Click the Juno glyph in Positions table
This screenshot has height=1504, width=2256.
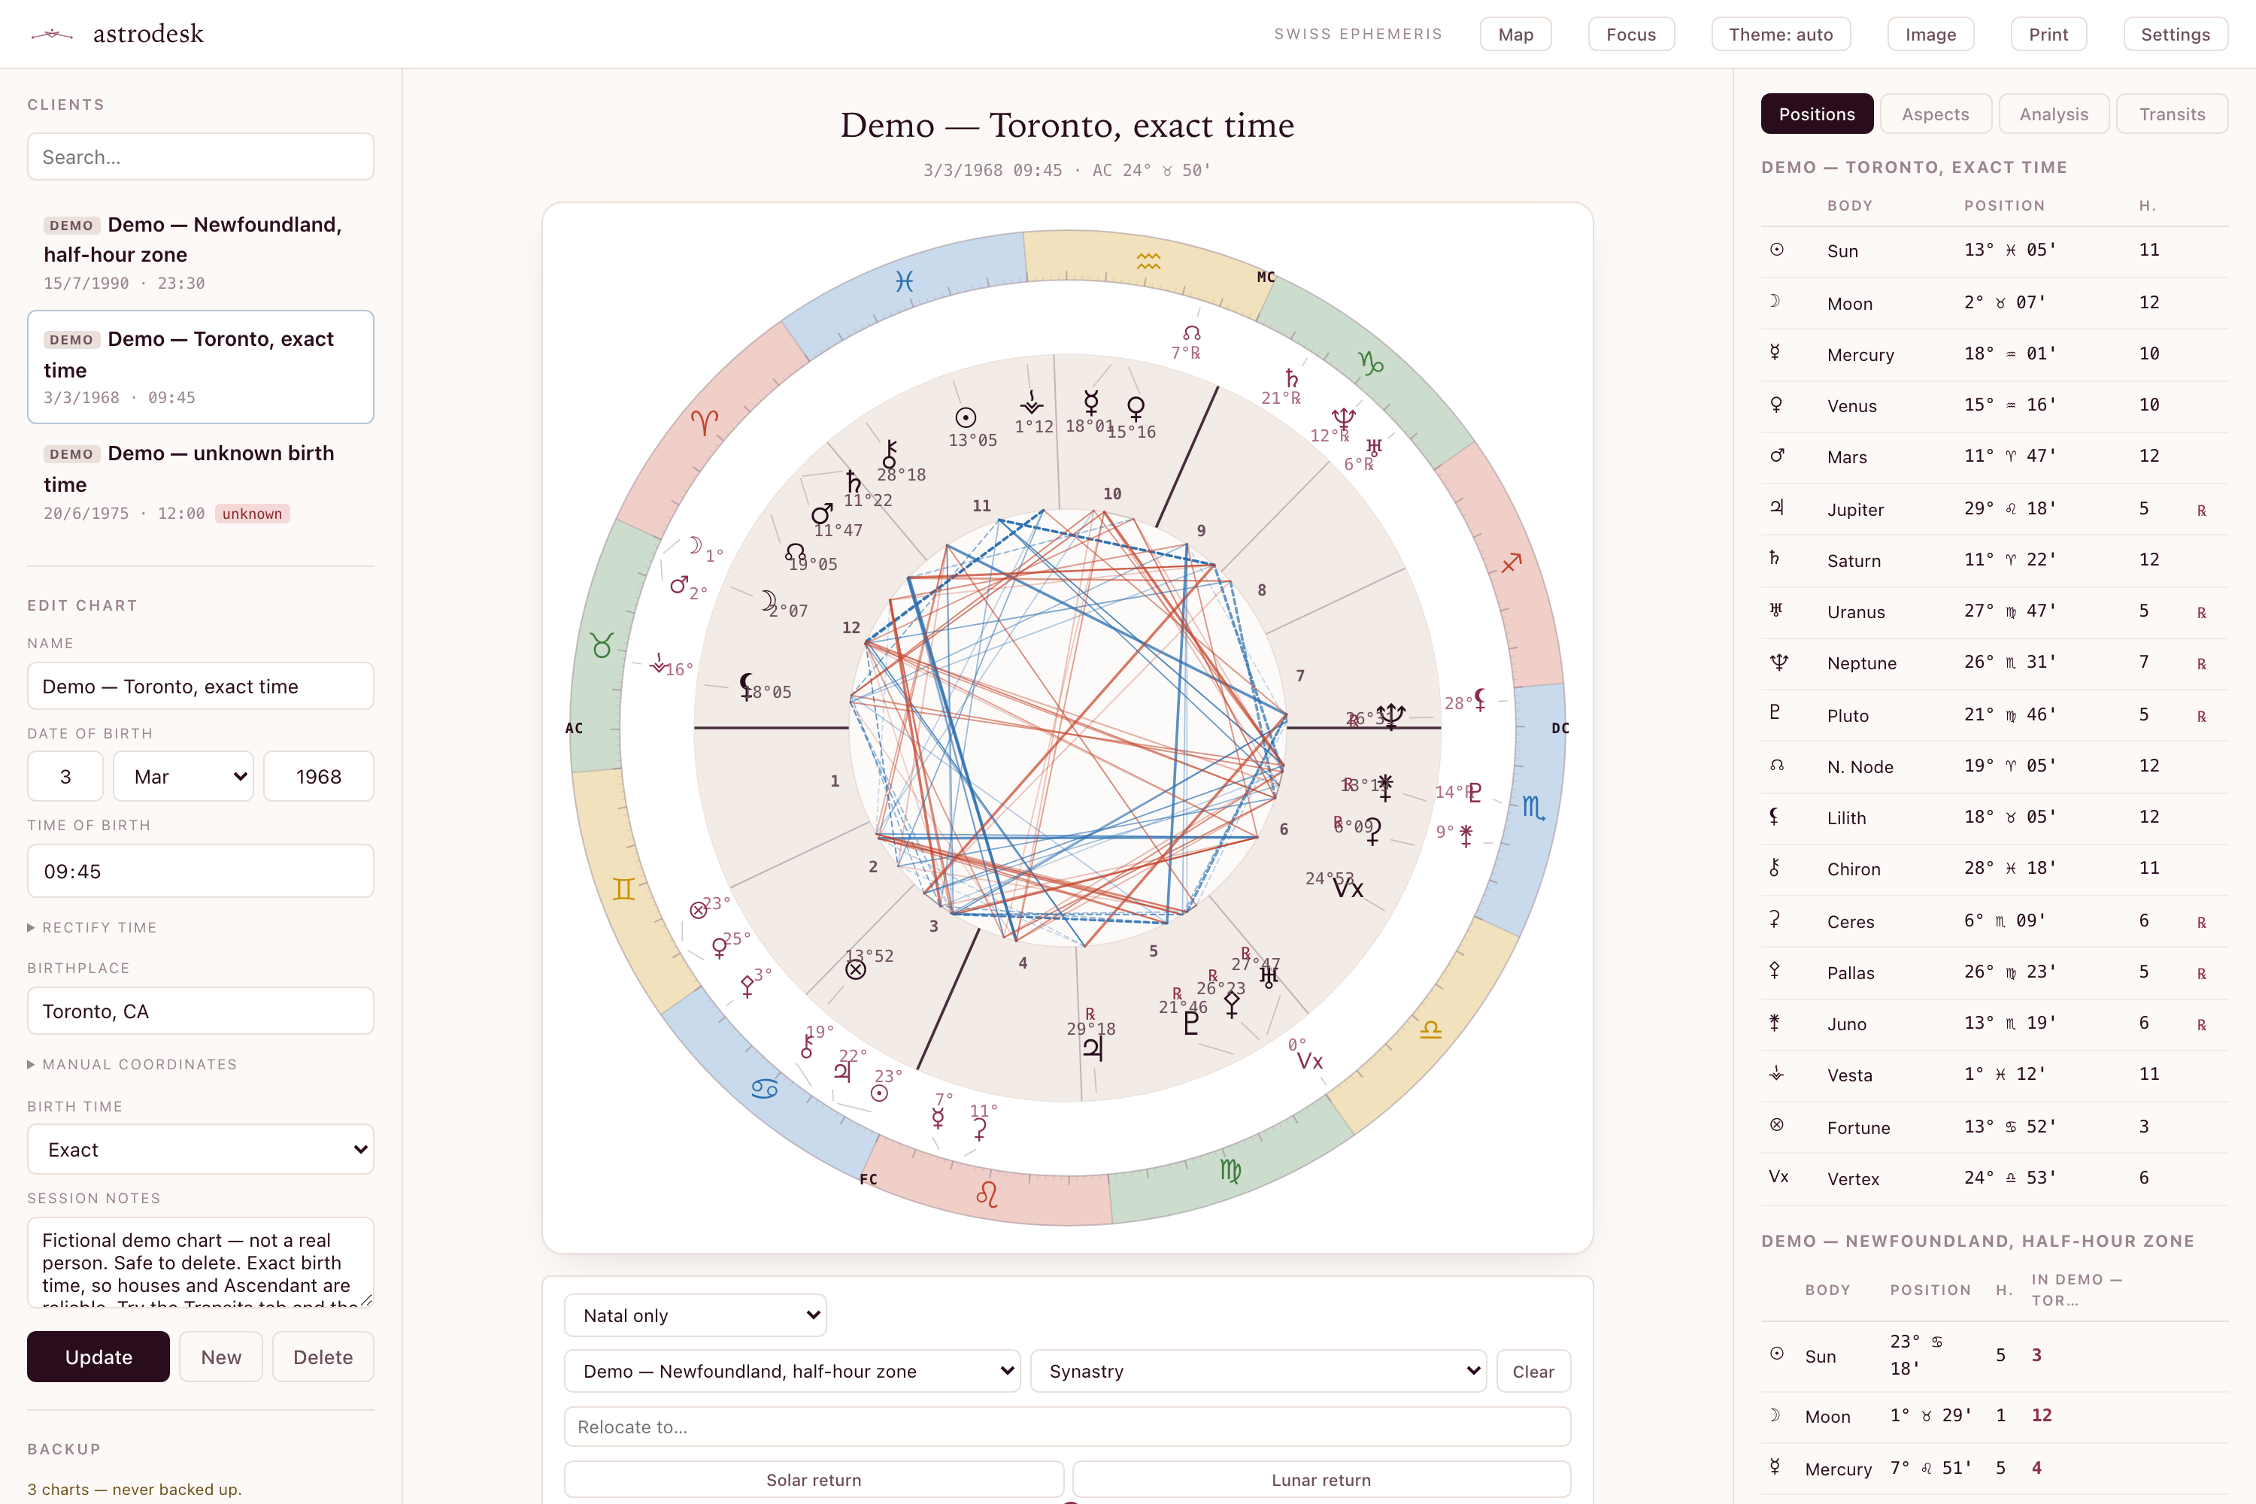pyautogui.click(x=1776, y=1023)
